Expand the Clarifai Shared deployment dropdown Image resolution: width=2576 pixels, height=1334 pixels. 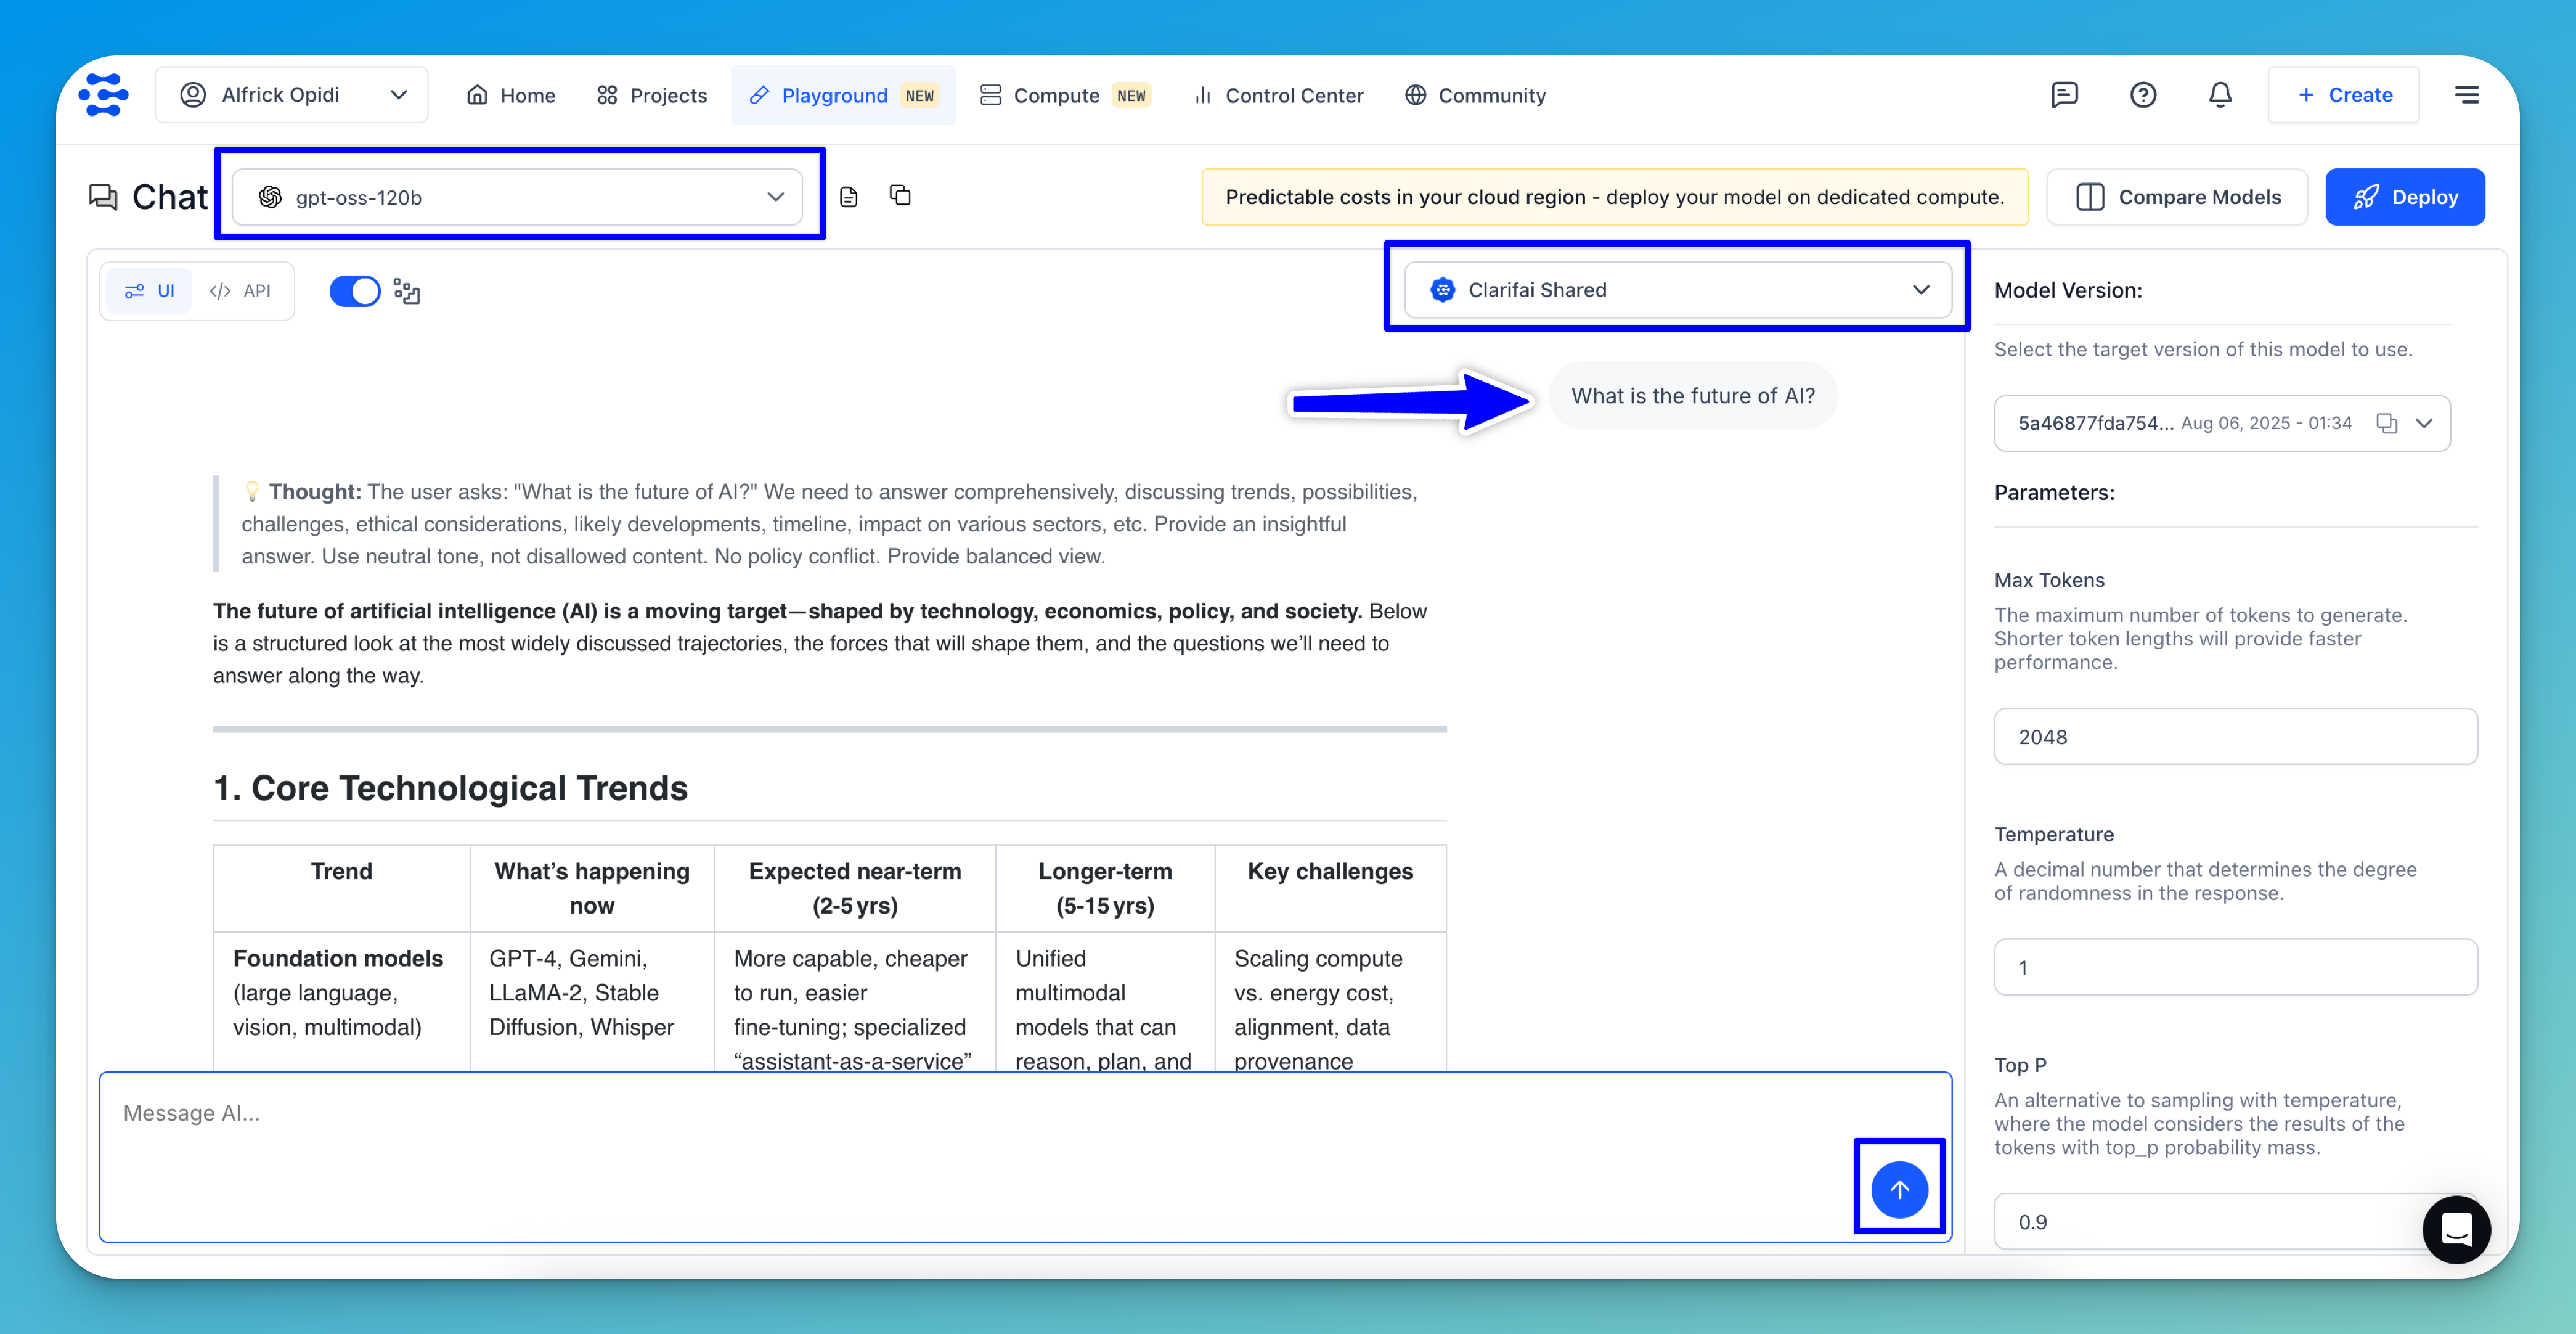[x=1677, y=290]
